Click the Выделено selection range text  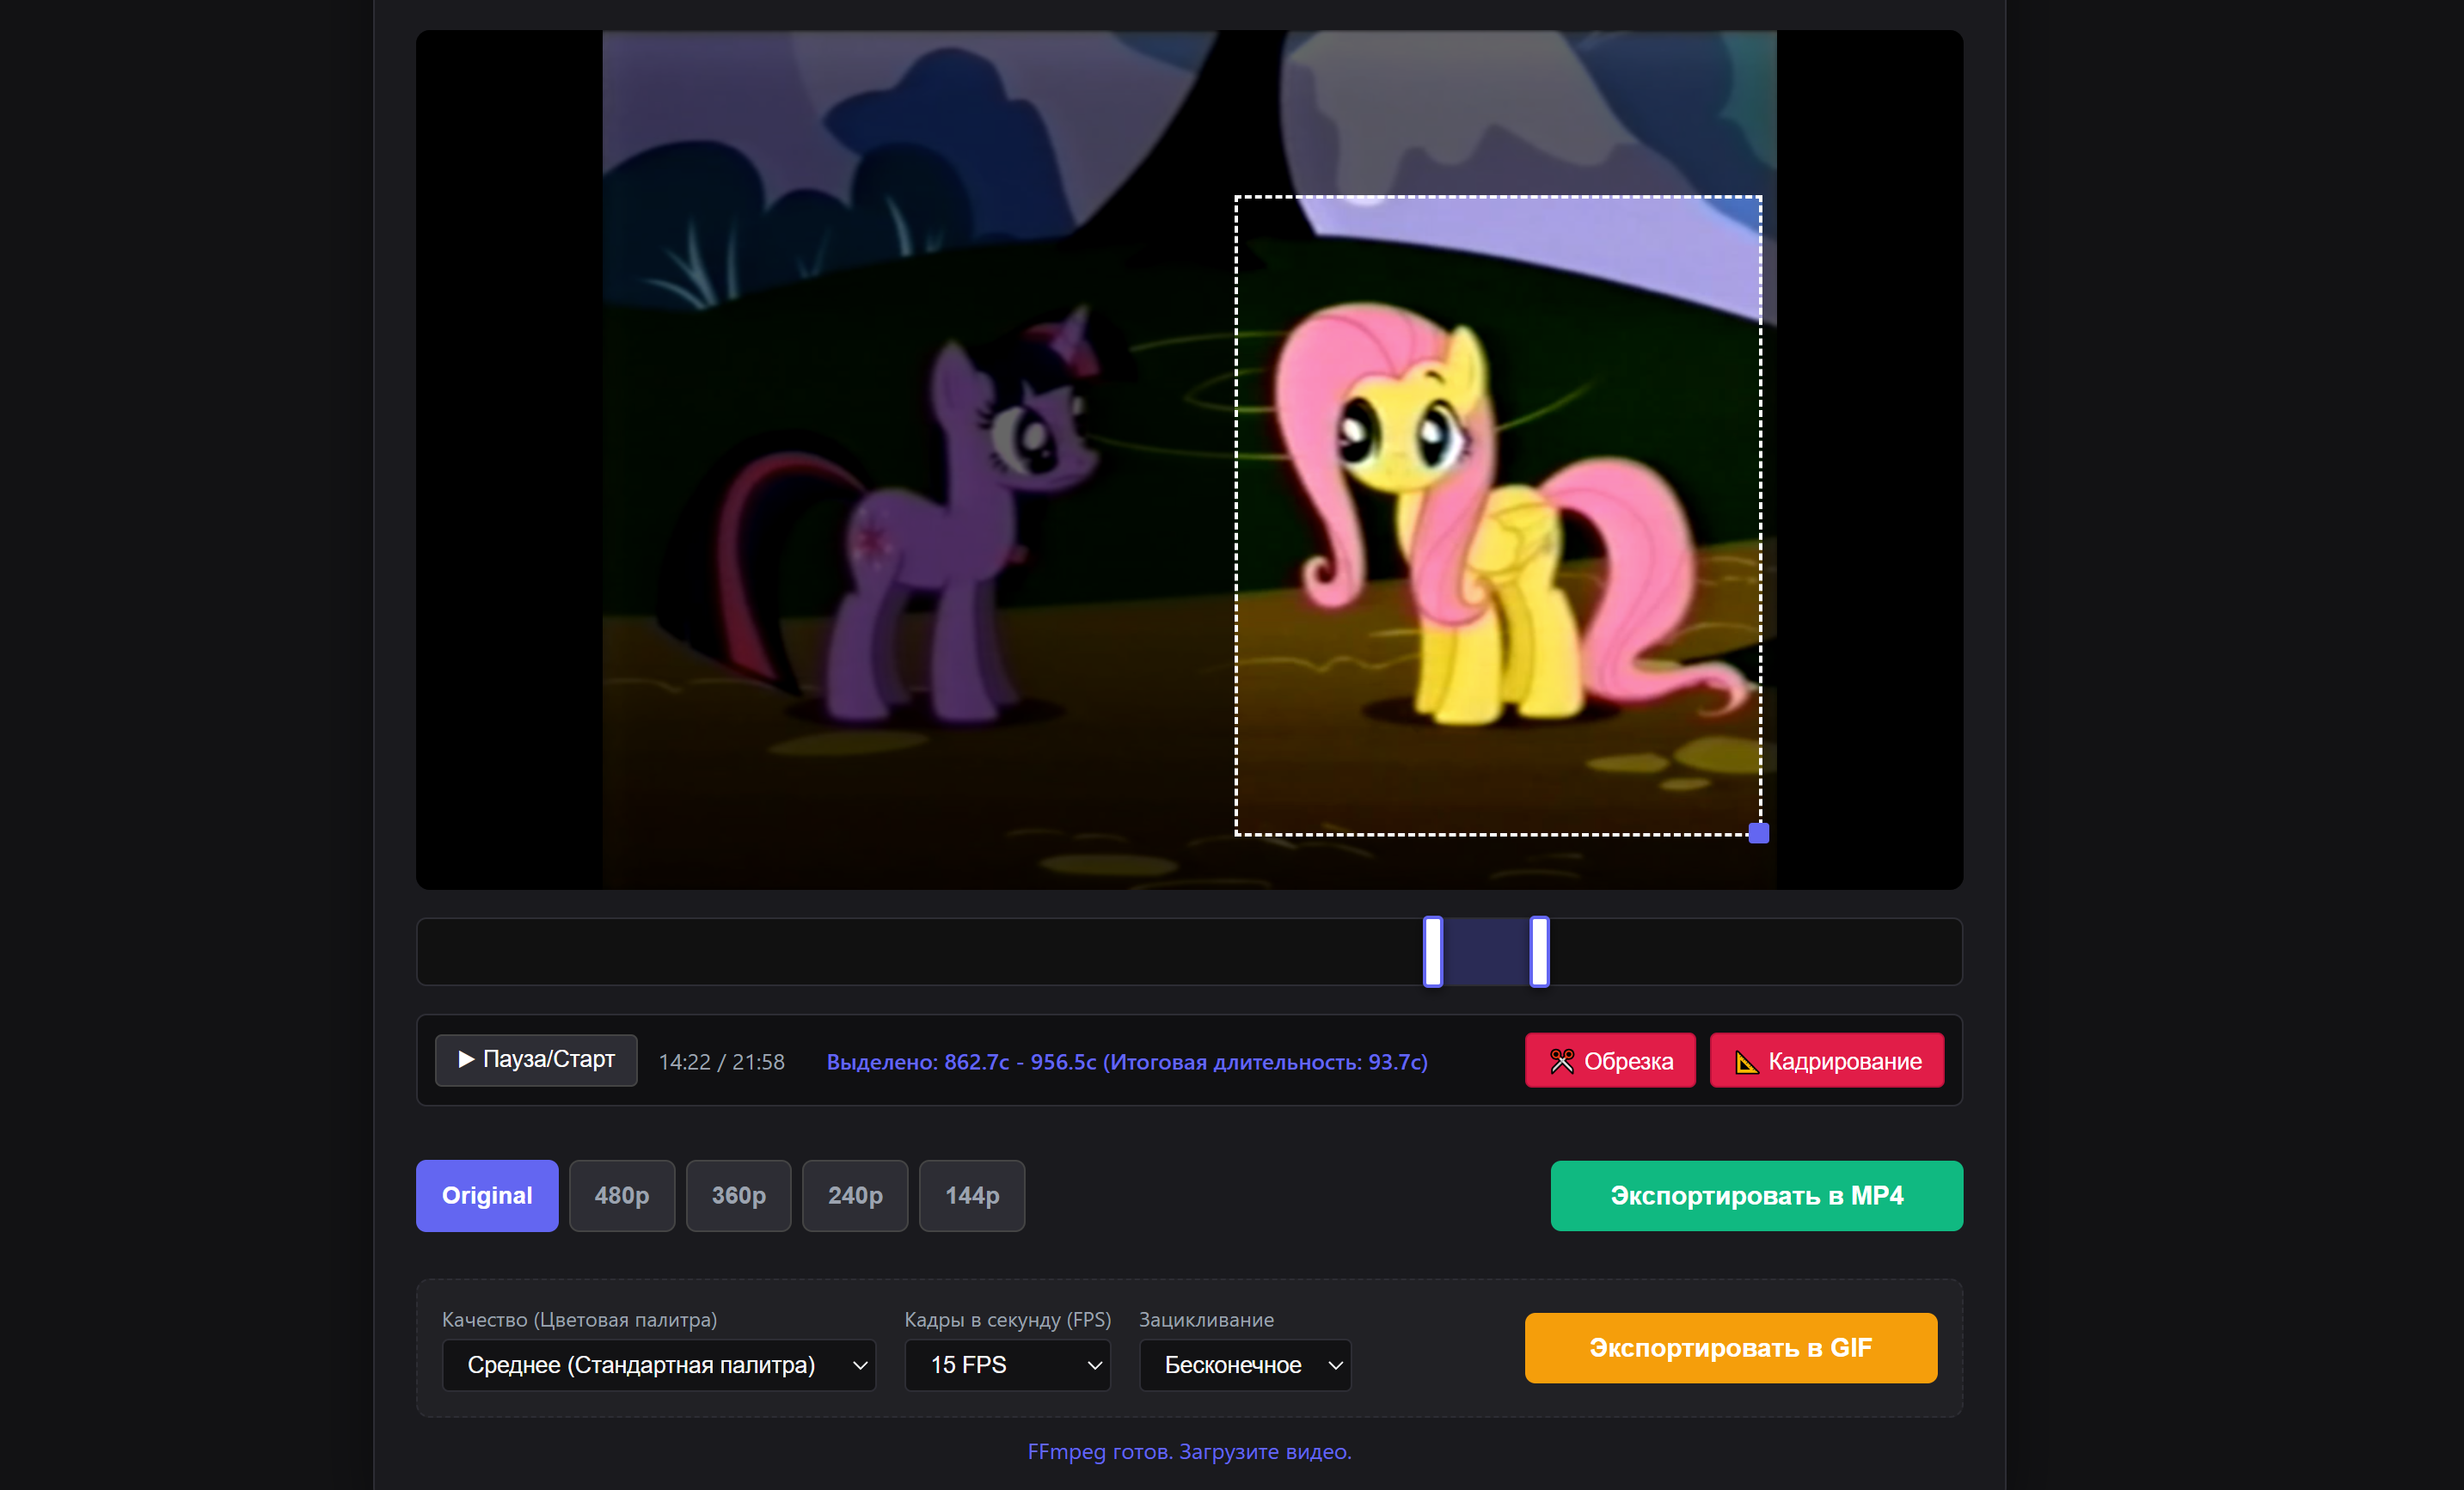[x=1127, y=1062]
